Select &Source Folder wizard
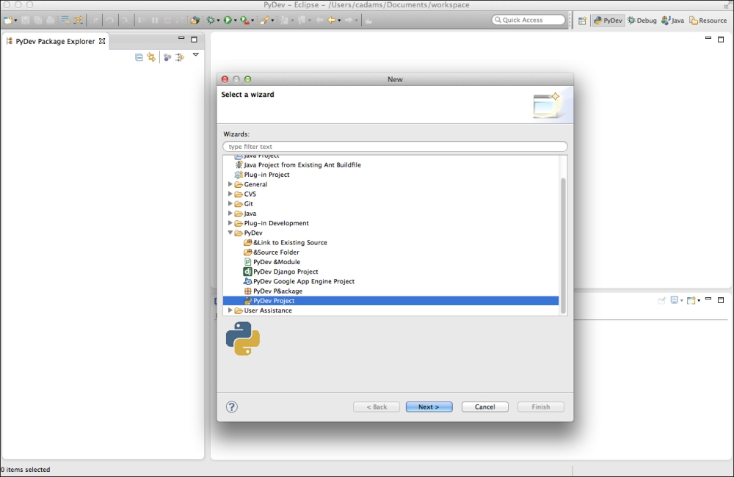The height and width of the screenshot is (477, 734). click(272, 252)
